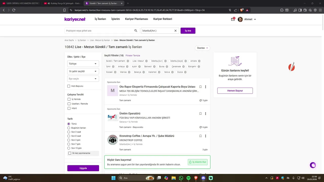The image size is (324, 182).
Task: Select the Tümü date radio button
Action: pyautogui.click(x=69, y=124)
